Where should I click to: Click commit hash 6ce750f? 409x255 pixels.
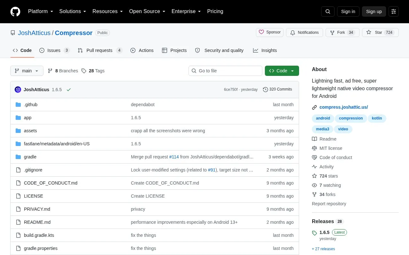tap(231, 90)
